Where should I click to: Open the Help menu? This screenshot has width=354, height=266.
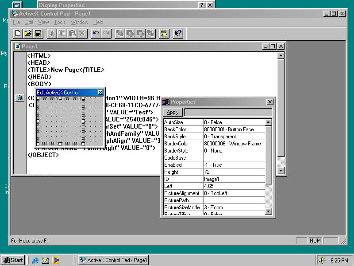[x=98, y=22]
